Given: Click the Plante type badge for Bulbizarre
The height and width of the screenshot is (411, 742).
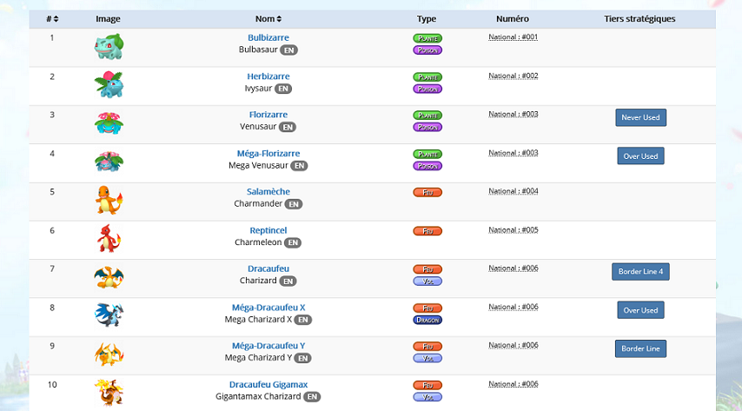Looking at the screenshot, I should click(427, 38).
